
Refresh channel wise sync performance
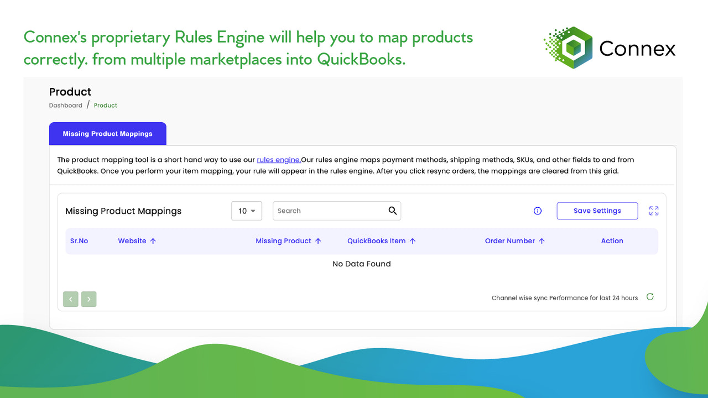coord(649,297)
